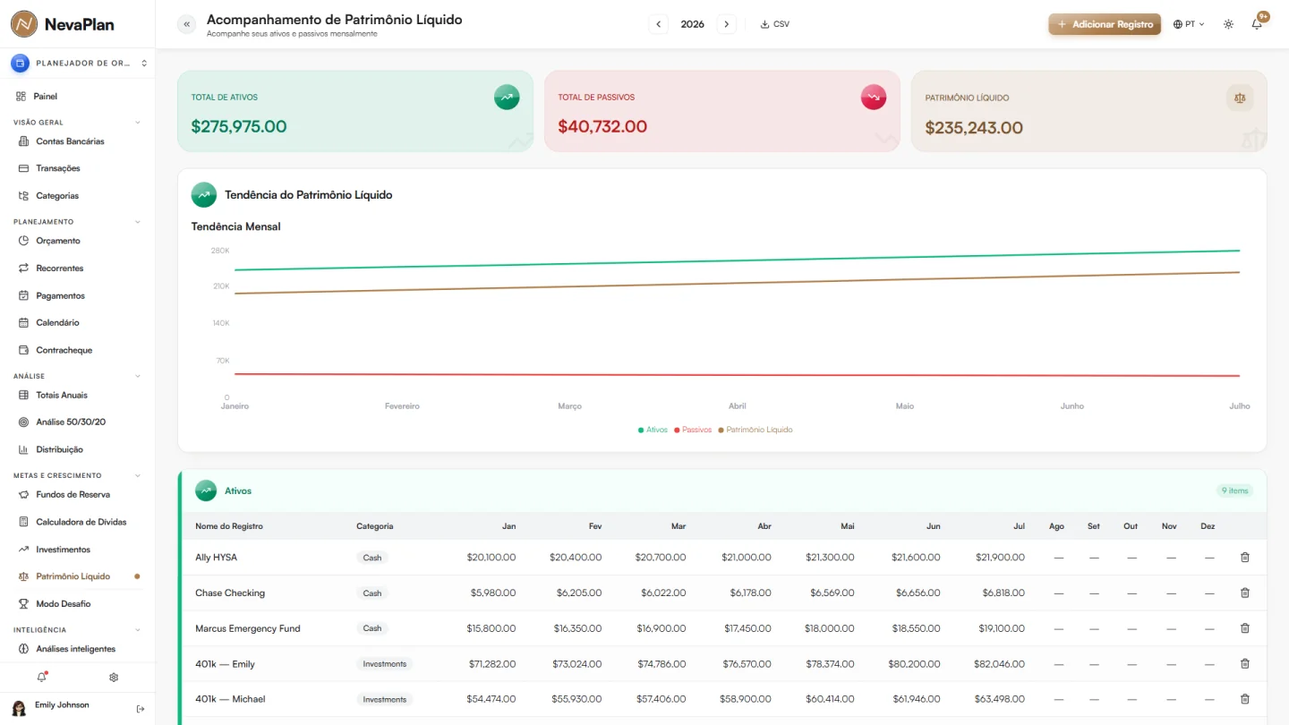Advance to the next year with the right arrow
Screen dimensions: 1289x725
tap(727, 24)
